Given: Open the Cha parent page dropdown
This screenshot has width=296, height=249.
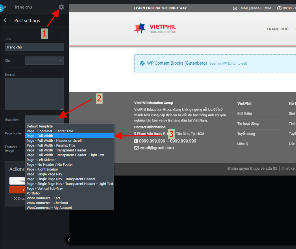Looking at the screenshot, I should pos(44,61).
